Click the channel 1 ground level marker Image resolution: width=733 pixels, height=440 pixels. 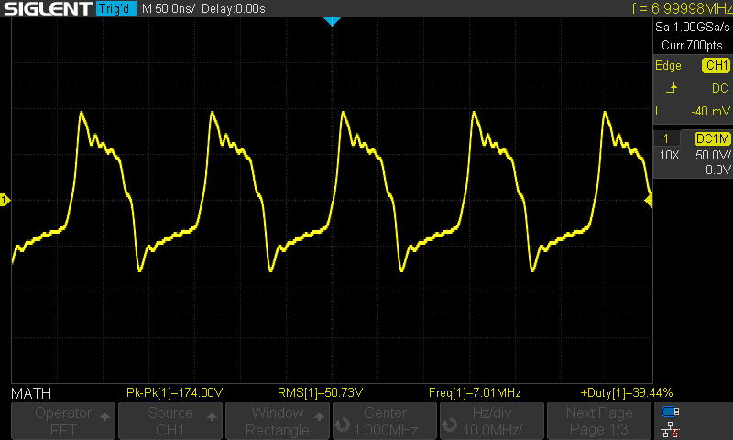[x=5, y=200]
